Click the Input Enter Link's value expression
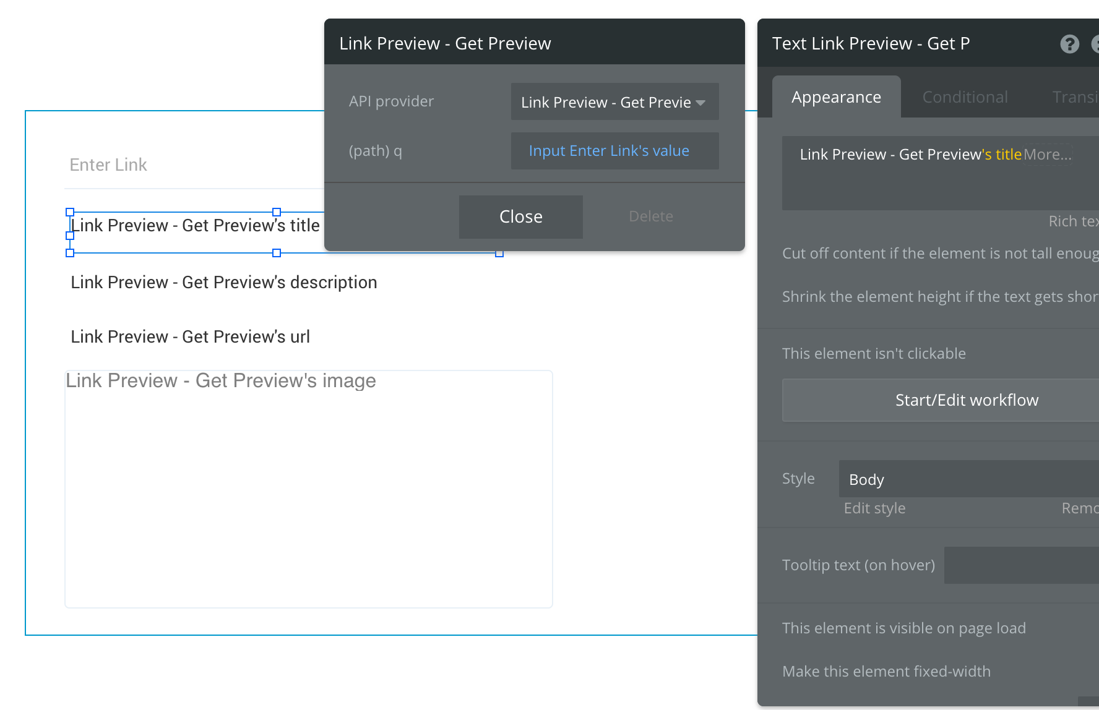The width and height of the screenshot is (1099, 710). 609,151
